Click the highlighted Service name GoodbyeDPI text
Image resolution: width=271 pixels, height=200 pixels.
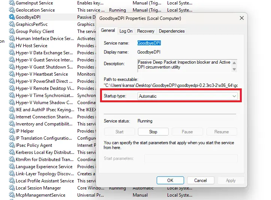click(149, 43)
